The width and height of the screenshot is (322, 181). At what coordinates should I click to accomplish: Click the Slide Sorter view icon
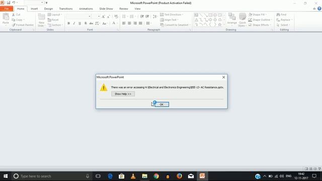click(x=311, y=169)
